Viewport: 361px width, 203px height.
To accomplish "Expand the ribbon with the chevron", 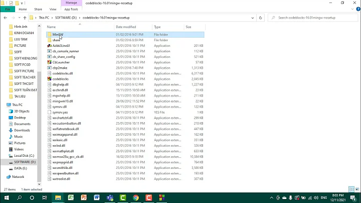I will click(352, 9).
